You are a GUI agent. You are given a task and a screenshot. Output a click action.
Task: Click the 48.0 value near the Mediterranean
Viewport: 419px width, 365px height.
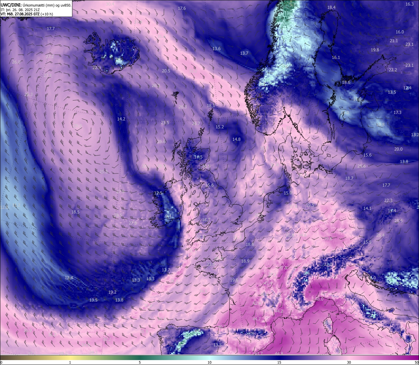pyautogui.click(x=319, y=299)
